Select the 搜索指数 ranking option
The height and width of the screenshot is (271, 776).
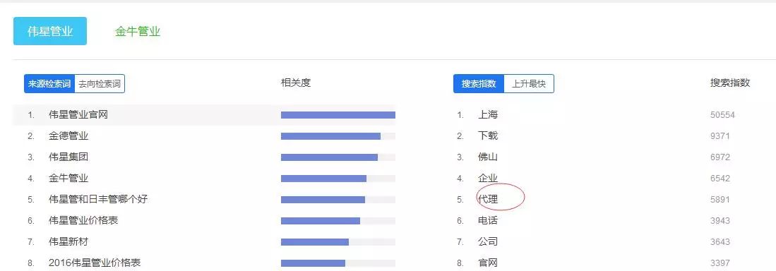point(479,83)
